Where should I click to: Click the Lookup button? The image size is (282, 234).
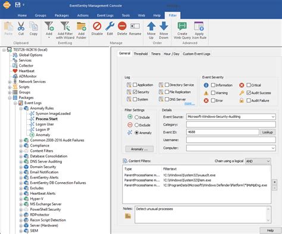(x=268, y=132)
